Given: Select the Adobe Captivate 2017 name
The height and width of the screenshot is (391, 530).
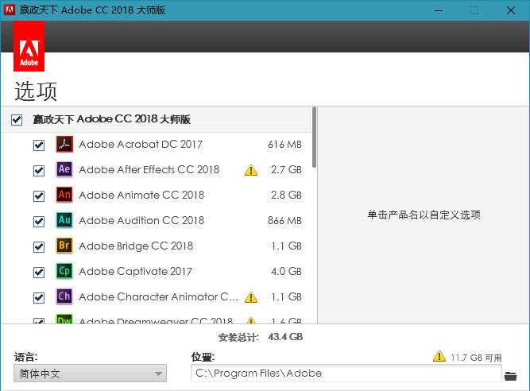Looking at the screenshot, I should (136, 271).
